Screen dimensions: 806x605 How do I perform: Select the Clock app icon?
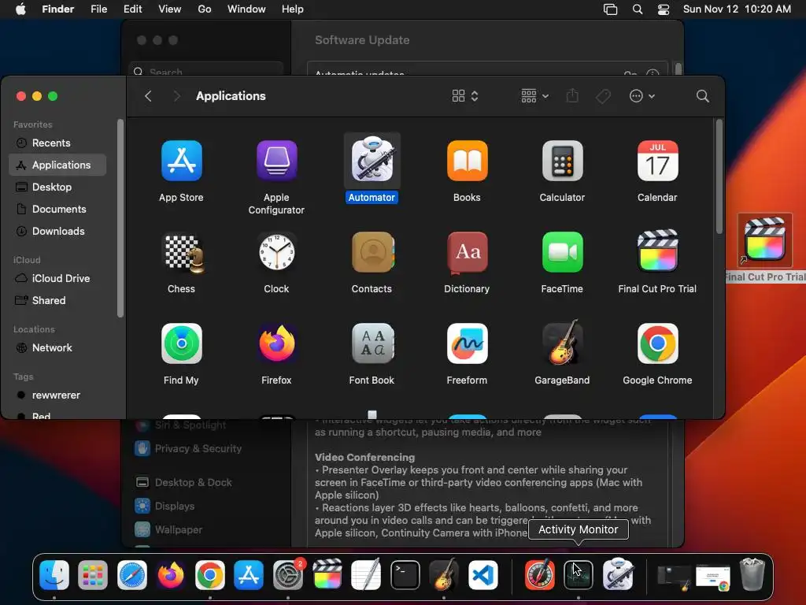(x=276, y=253)
